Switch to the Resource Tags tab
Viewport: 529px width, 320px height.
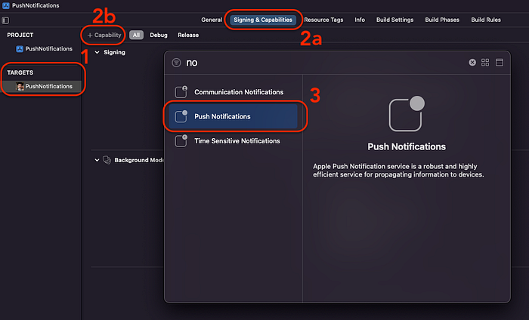[323, 20]
